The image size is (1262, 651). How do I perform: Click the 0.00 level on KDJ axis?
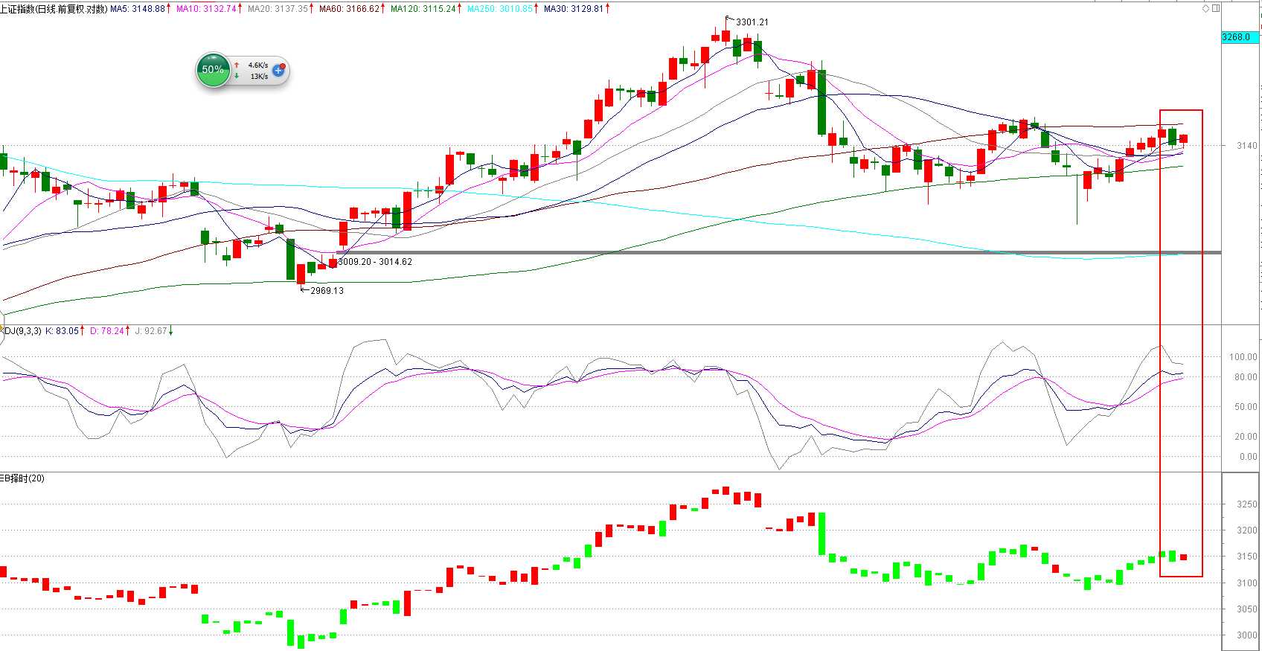pos(1249,457)
